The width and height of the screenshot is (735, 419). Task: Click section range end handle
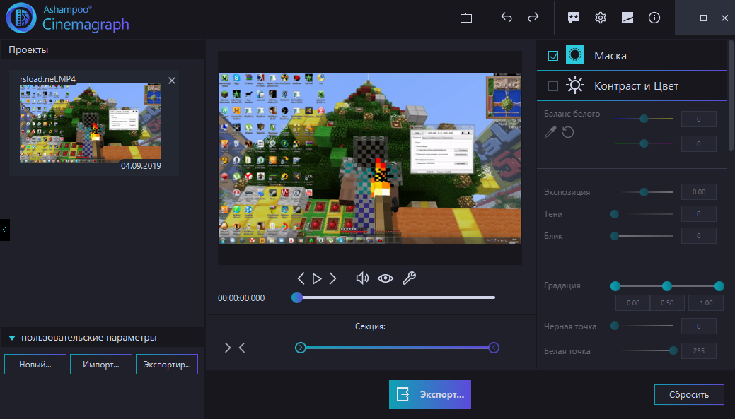494,348
